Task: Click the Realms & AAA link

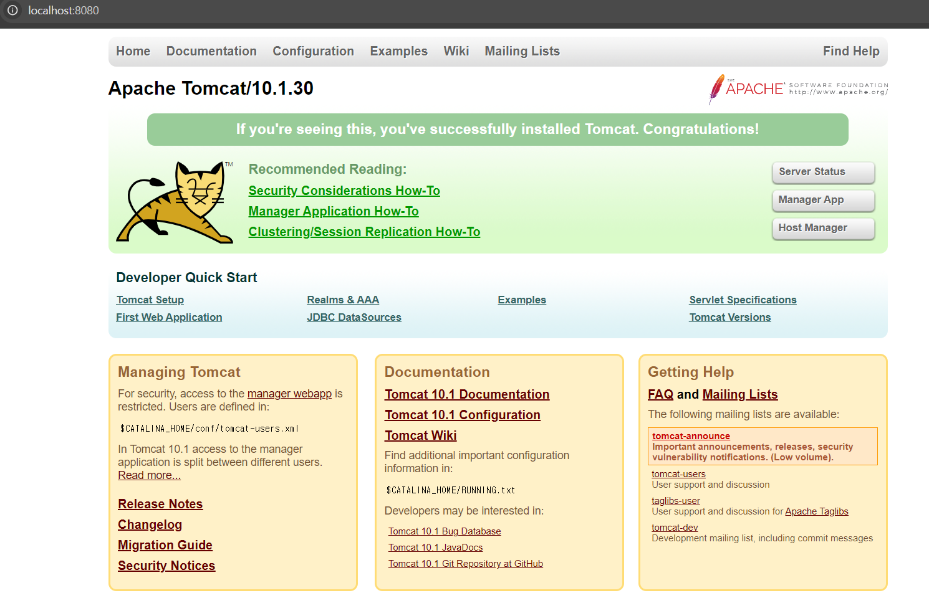Action: click(x=343, y=300)
